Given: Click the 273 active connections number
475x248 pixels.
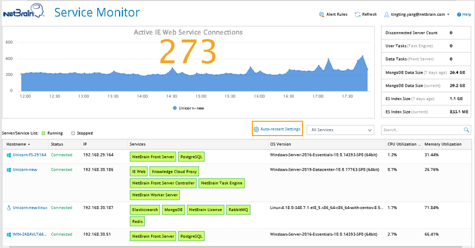Looking at the screenshot, I should [x=188, y=52].
